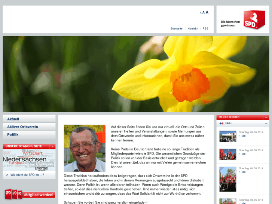Image resolution: width=272 pixels, height=204 pixels.
Task: Click the portrait photo of the smiling man
Action: click(x=85, y=148)
